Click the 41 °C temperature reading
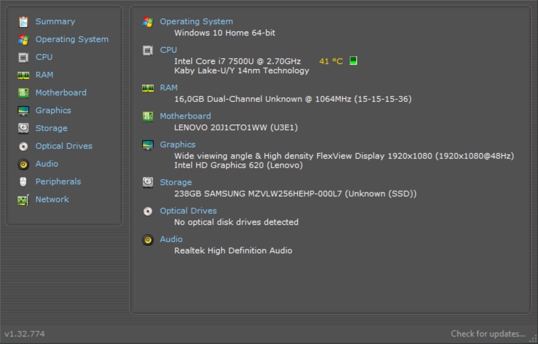Viewport: 538px width, 344px height. [331, 62]
